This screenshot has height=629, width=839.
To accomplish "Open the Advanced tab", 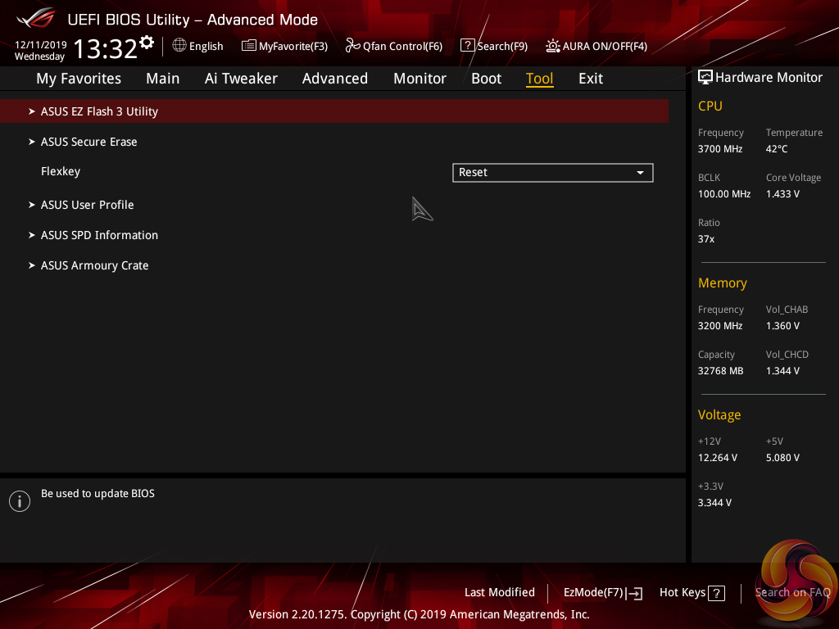I will point(335,79).
